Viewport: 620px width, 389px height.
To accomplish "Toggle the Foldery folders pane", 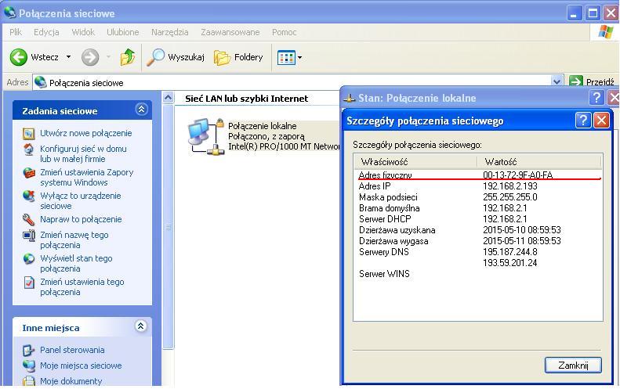I will (238, 57).
